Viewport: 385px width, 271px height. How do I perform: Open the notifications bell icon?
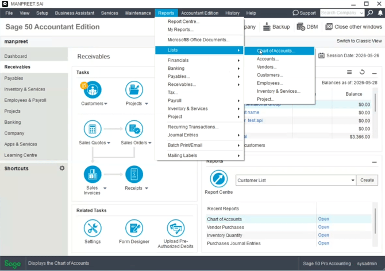[x=380, y=13]
